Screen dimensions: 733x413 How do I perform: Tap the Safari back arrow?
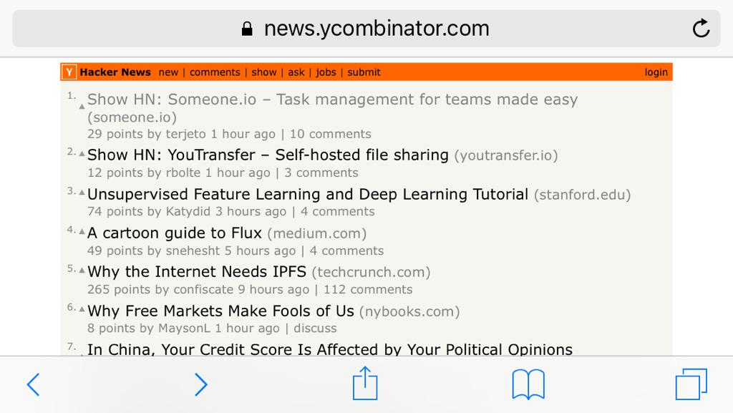click(33, 384)
